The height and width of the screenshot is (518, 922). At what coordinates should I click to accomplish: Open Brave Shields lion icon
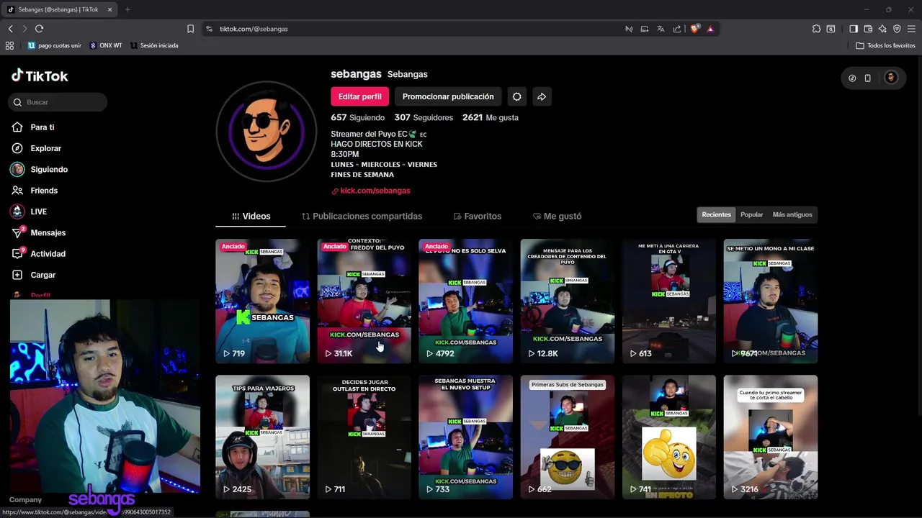695,29
